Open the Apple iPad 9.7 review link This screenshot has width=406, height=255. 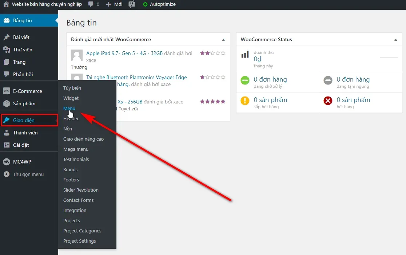point(124,53)
